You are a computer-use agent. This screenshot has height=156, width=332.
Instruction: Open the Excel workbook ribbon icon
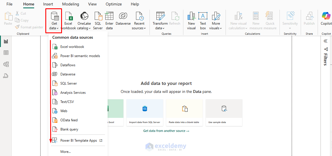point(69,16)
